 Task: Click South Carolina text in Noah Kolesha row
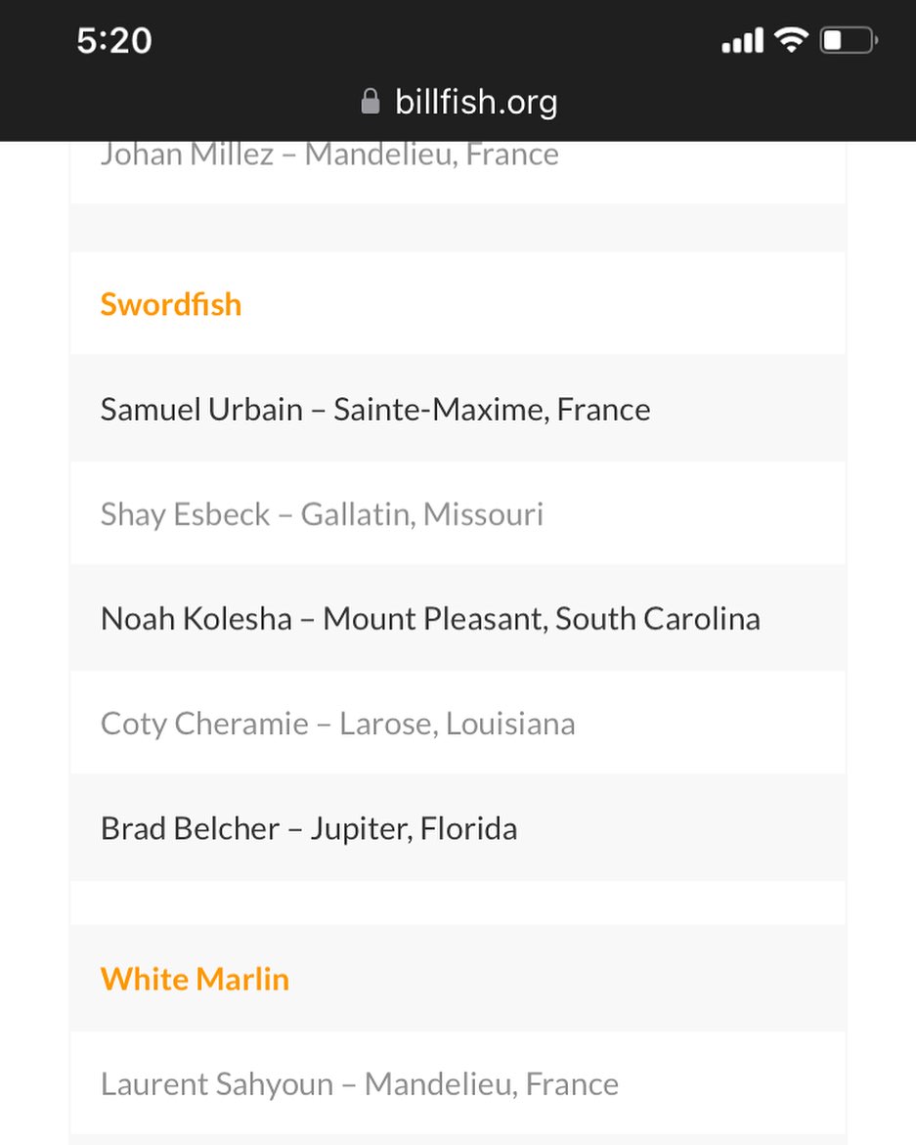[x=657, y=619]
